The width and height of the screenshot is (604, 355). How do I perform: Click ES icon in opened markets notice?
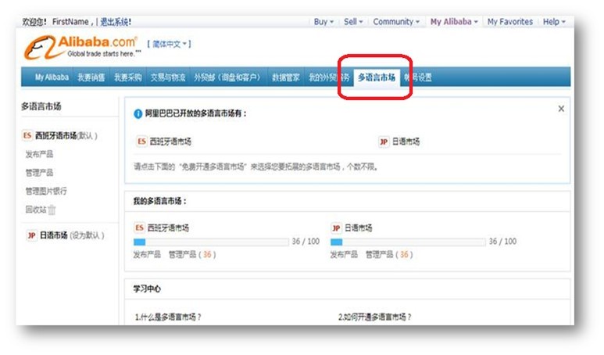pos(141,142)
